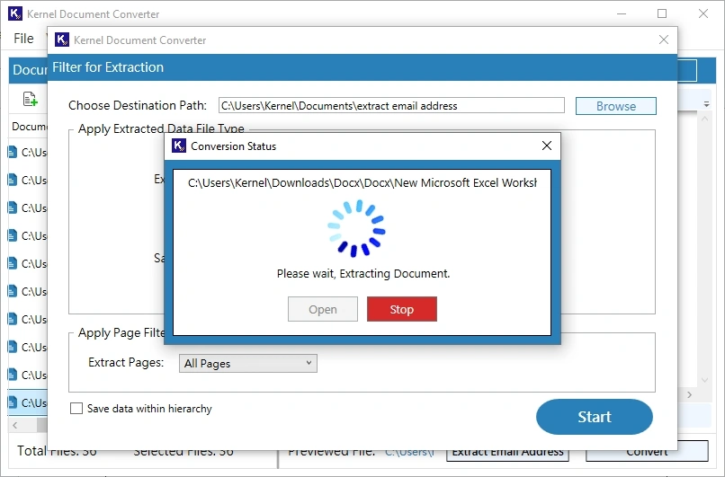Click the Extract Pages label
The width and height of the screenshot is (725, 477).
(126, 363)
